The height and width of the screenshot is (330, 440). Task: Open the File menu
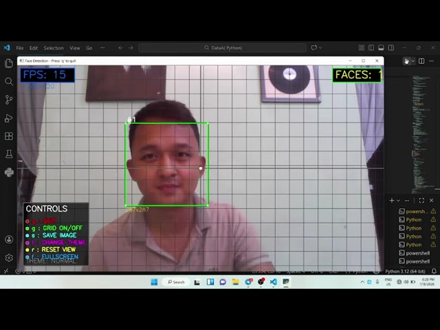coord(20,48)
